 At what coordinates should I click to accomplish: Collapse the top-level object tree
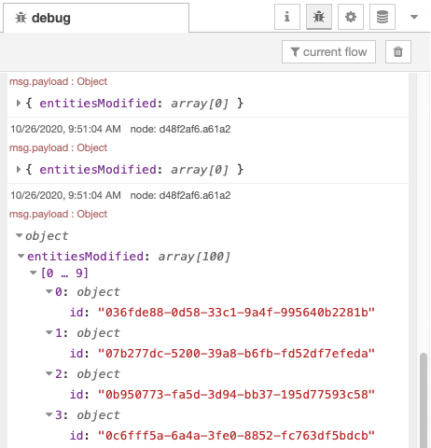pyautogui.click(x=20, y=235)
